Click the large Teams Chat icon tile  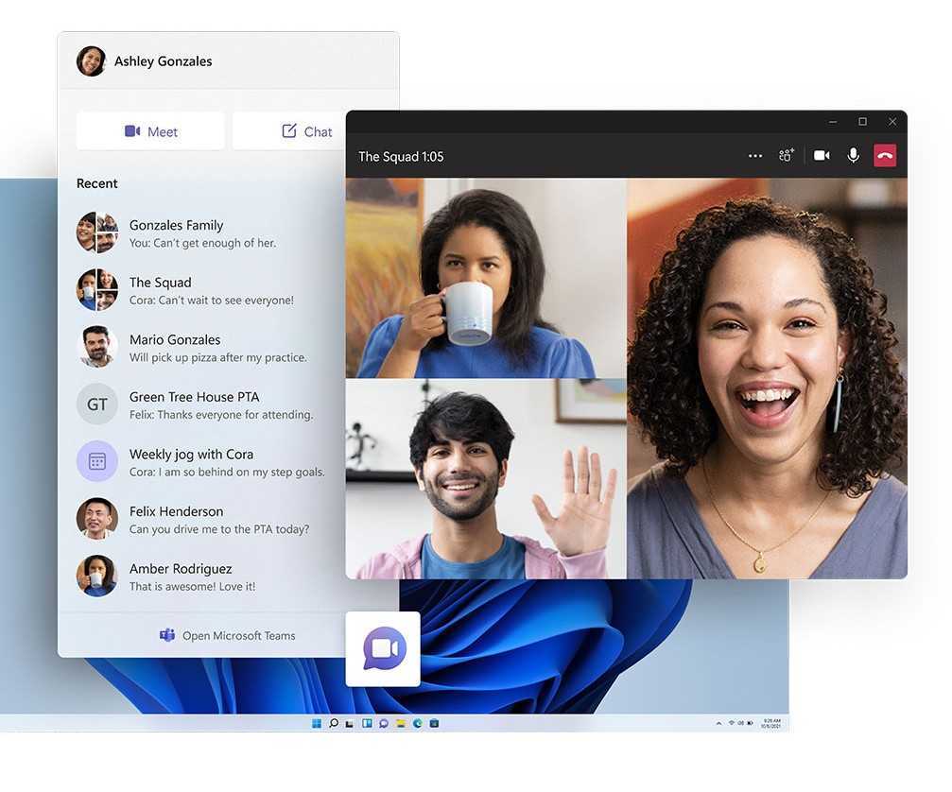click(383, 648)
